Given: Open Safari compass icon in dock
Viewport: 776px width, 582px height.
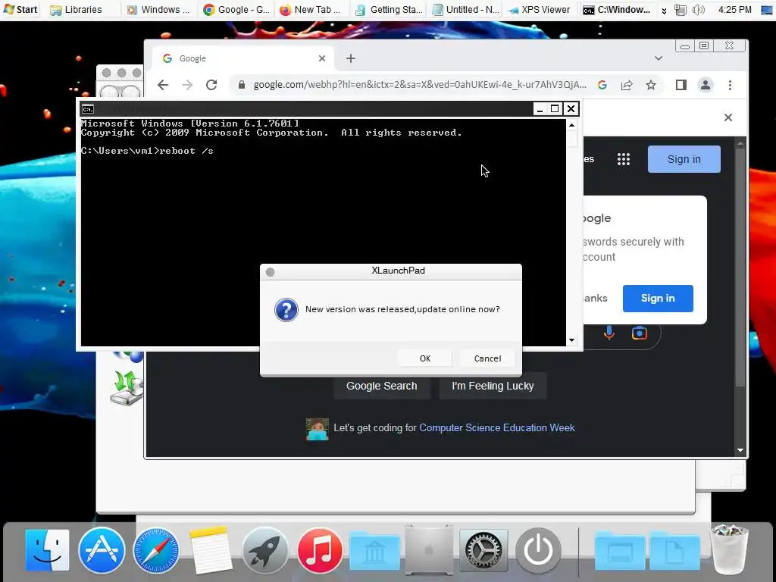Looking at the screenshot, I should click(x=156, y=550).
